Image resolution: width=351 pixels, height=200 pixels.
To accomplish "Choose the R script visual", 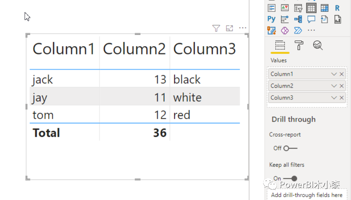I will pos(337,8).
